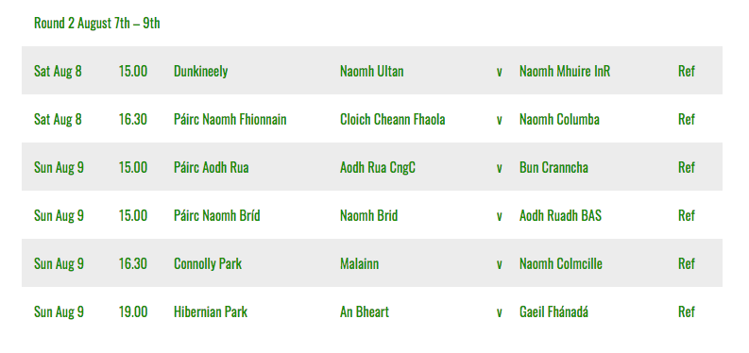Select the An Bheart team name
This screenshot has height=353, width=749.
tap(365, 312)
